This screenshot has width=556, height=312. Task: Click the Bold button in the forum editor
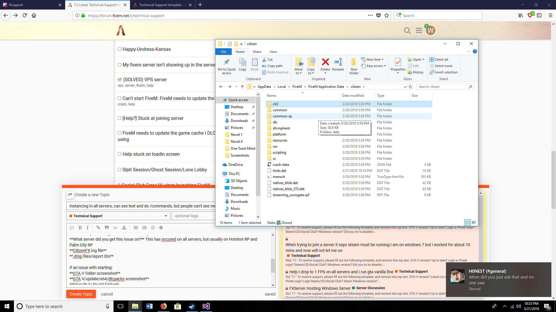(80, 228)
